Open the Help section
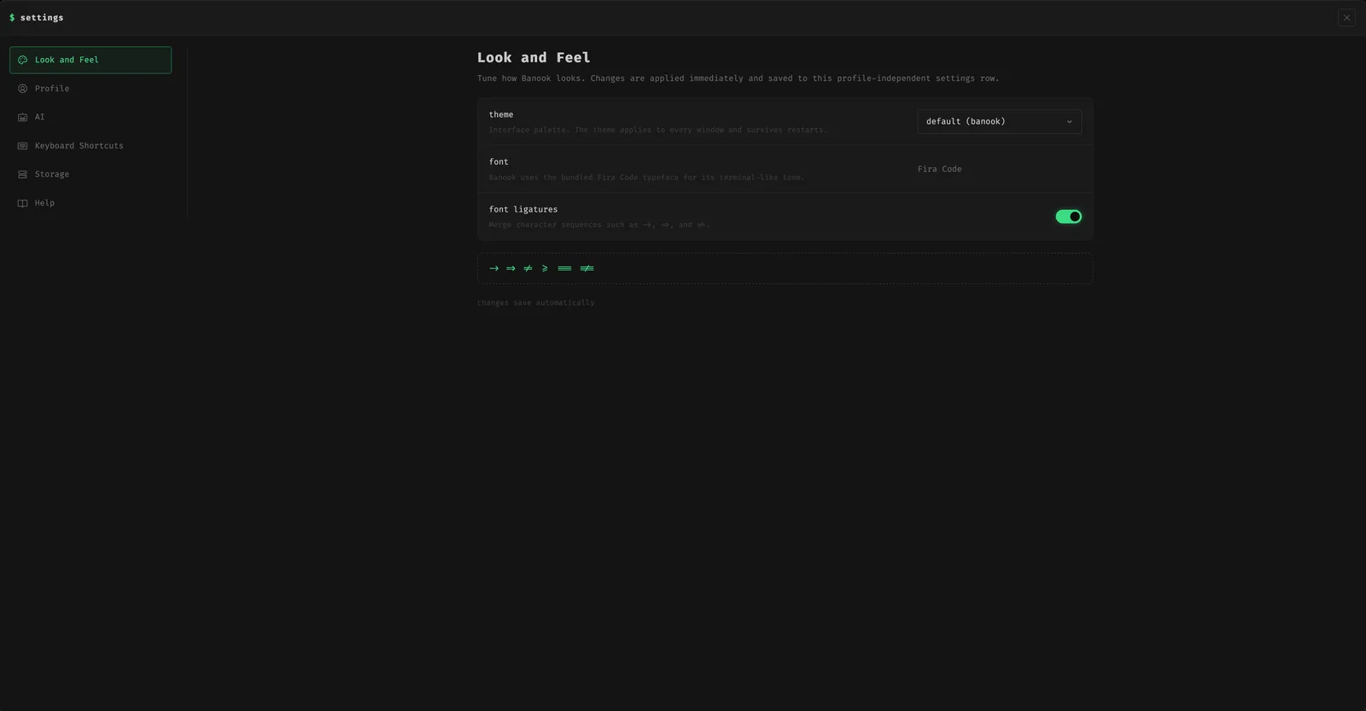Image resolution: width=1366 pixels, height=711 pixels. click(x=90, y=203)
